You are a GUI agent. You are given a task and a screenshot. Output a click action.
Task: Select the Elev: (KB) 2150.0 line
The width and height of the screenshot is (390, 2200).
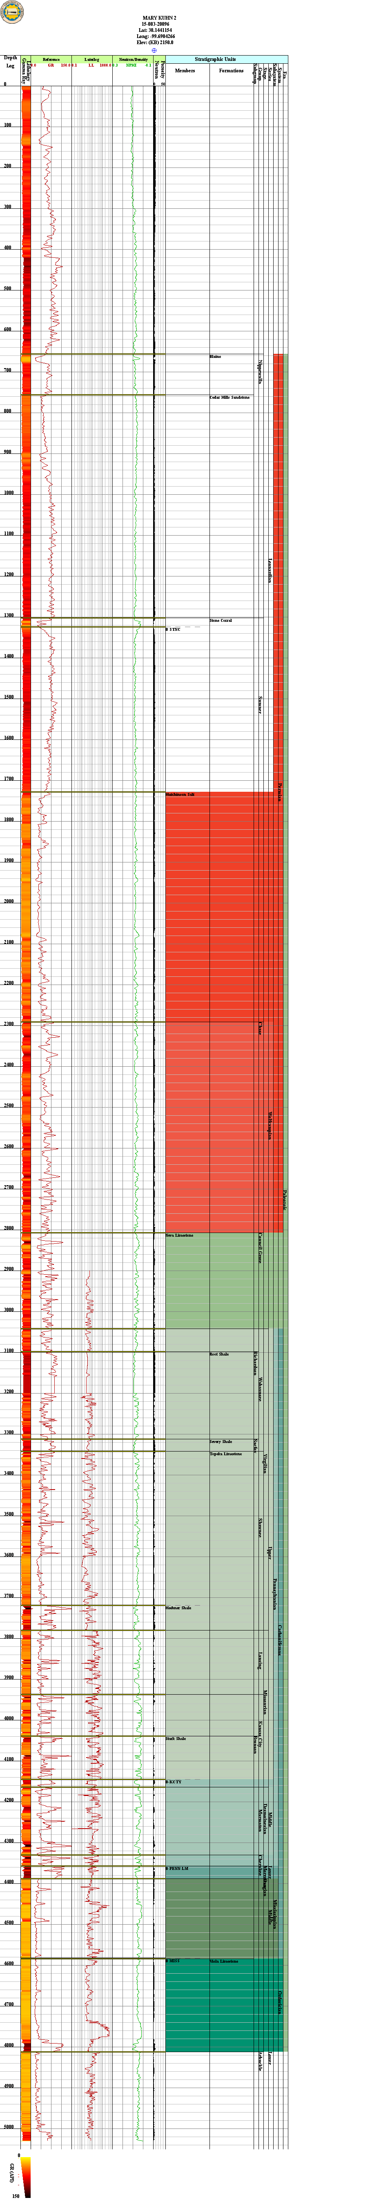click(155, 43)
